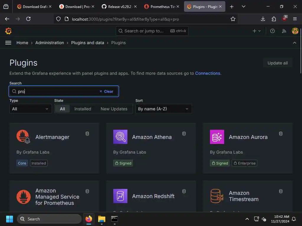Open Firefox tab list view button
302x226 pixels.
(6, 6)
